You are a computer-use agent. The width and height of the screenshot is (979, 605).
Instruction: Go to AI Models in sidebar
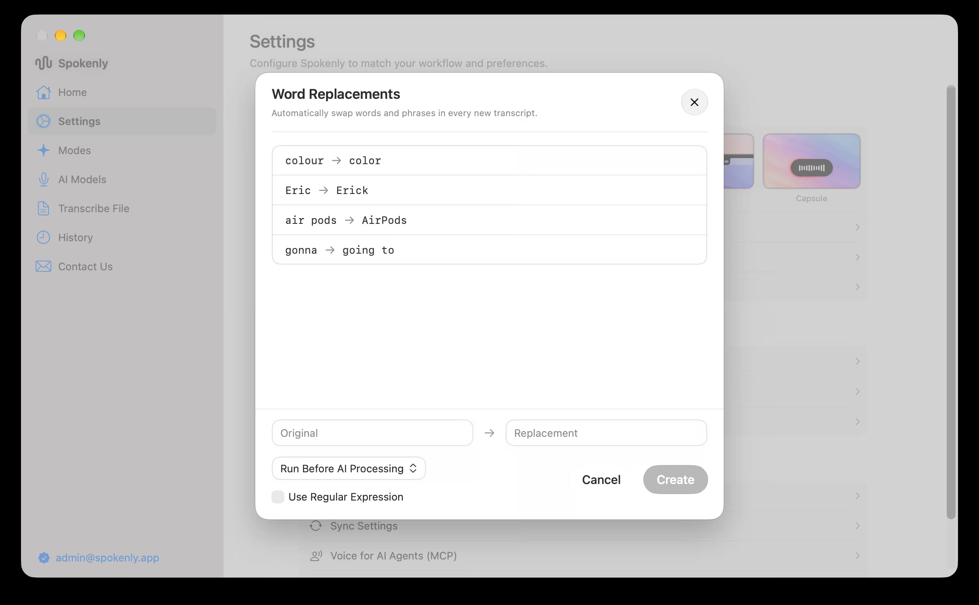[122, 179]
